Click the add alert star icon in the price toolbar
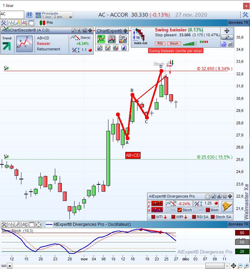This screenshot has width=250, height=269. (x=18, y=23)
